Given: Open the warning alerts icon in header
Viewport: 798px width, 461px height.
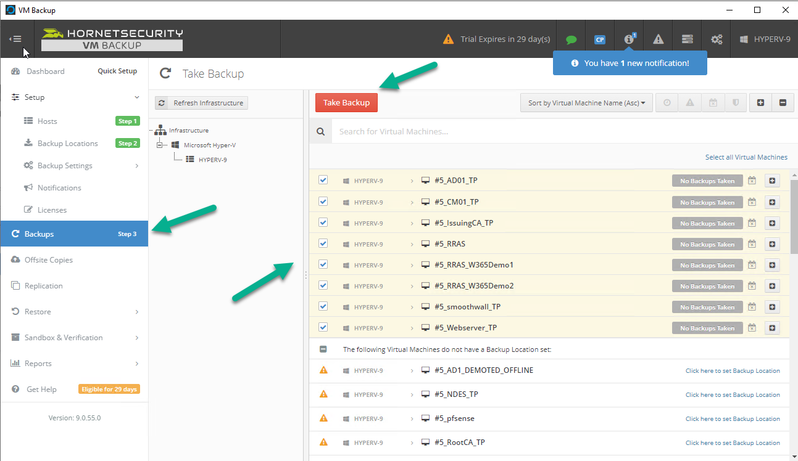Looking at the screenshot, I should (659, 39).
